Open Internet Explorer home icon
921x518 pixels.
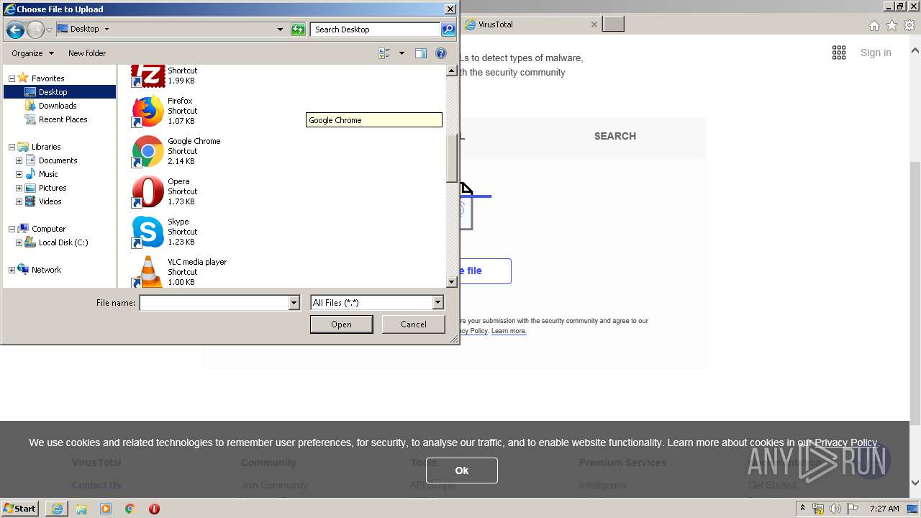pyautogui.click(x=874, y=26)
